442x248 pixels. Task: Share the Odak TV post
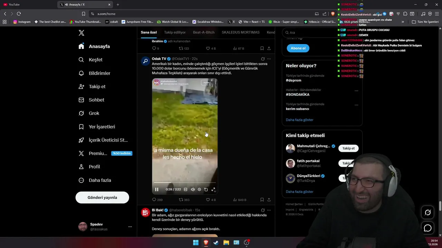click(269, 200)
